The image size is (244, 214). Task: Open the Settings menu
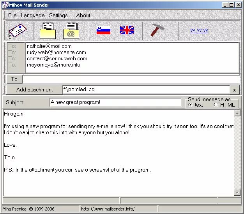click(x=58, y=15)
